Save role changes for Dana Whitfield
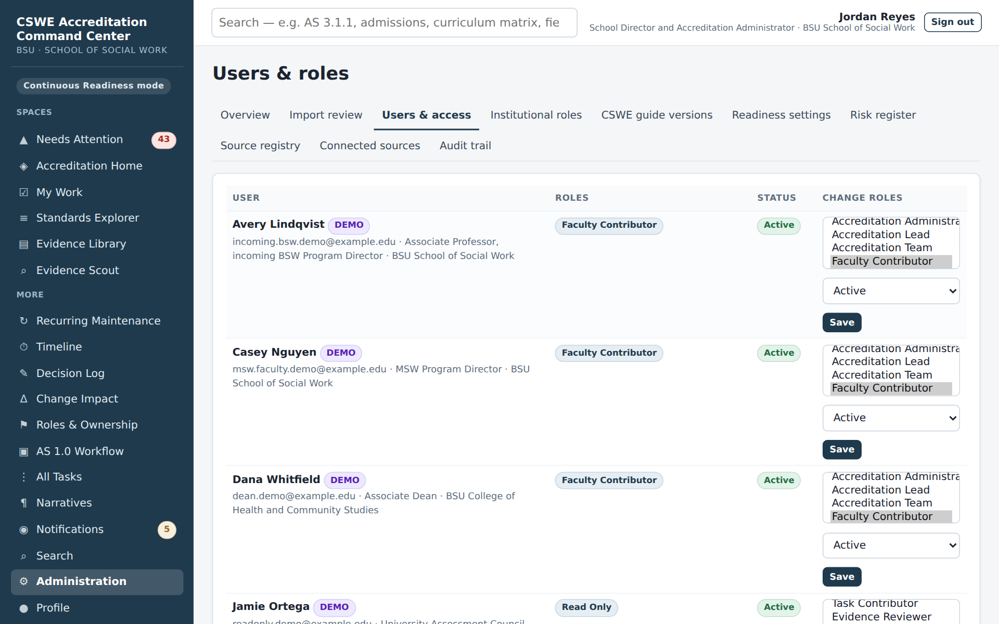Viewport: 999px width, 624px height. (842, 577)
